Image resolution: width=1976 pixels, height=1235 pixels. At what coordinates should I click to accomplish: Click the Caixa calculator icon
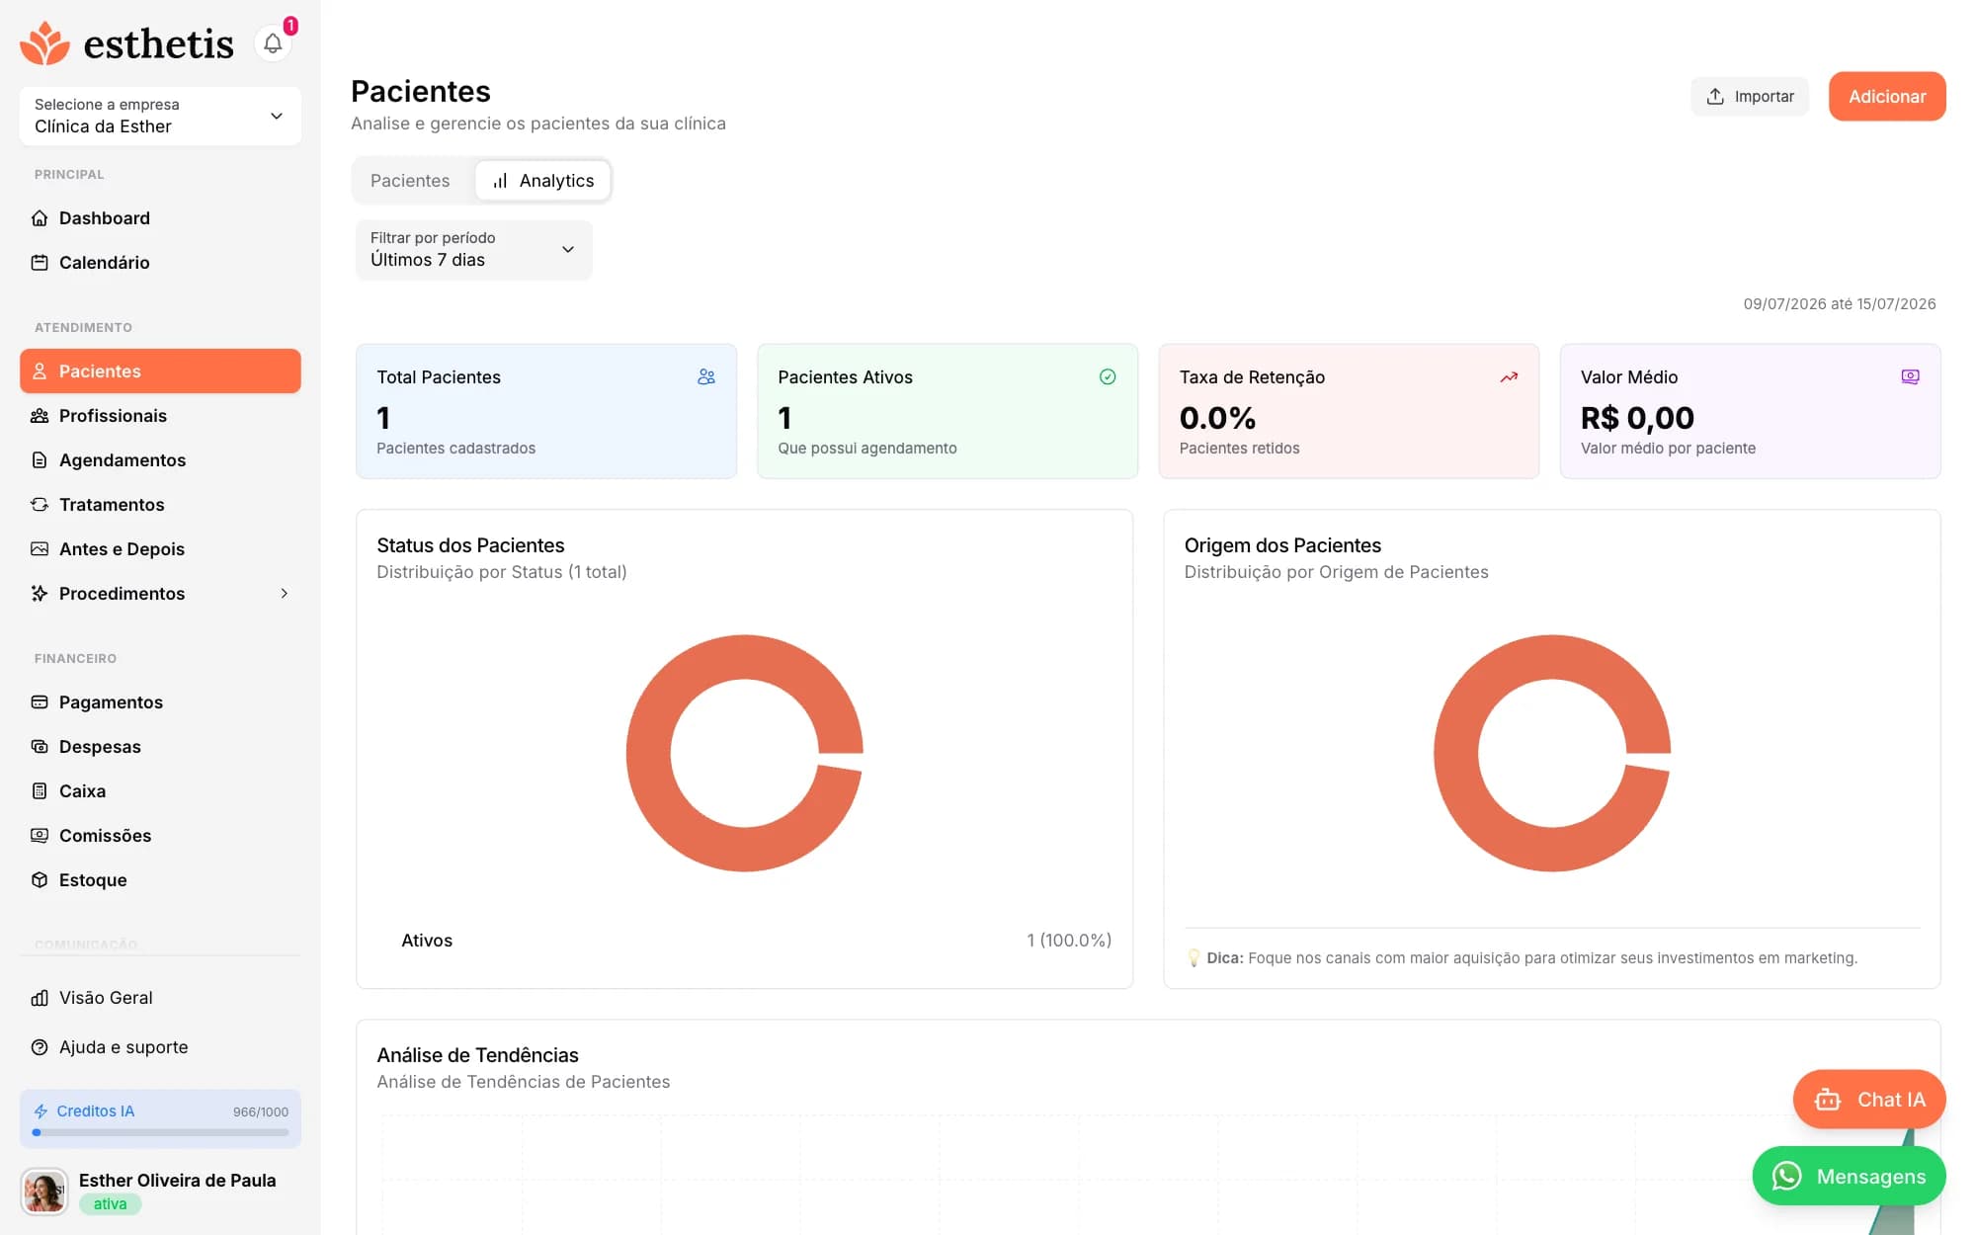pyautogui.click(x=40, y=791)
